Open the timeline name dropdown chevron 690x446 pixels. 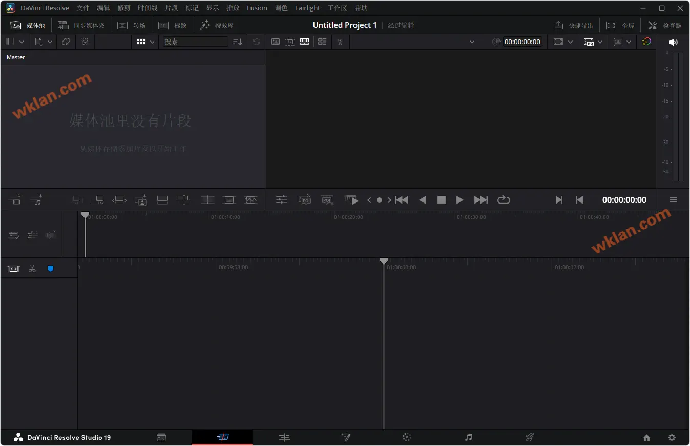[x=472, y=42]
